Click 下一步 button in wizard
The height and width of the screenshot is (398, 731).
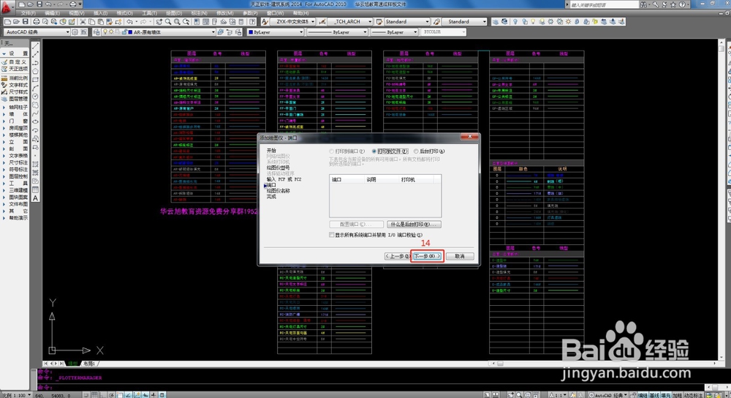(x=427, y=256)
